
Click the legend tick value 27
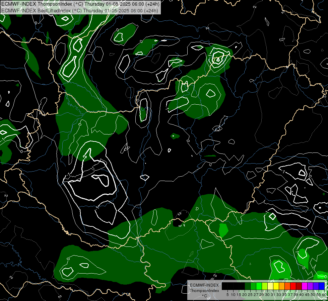[256, 295]
